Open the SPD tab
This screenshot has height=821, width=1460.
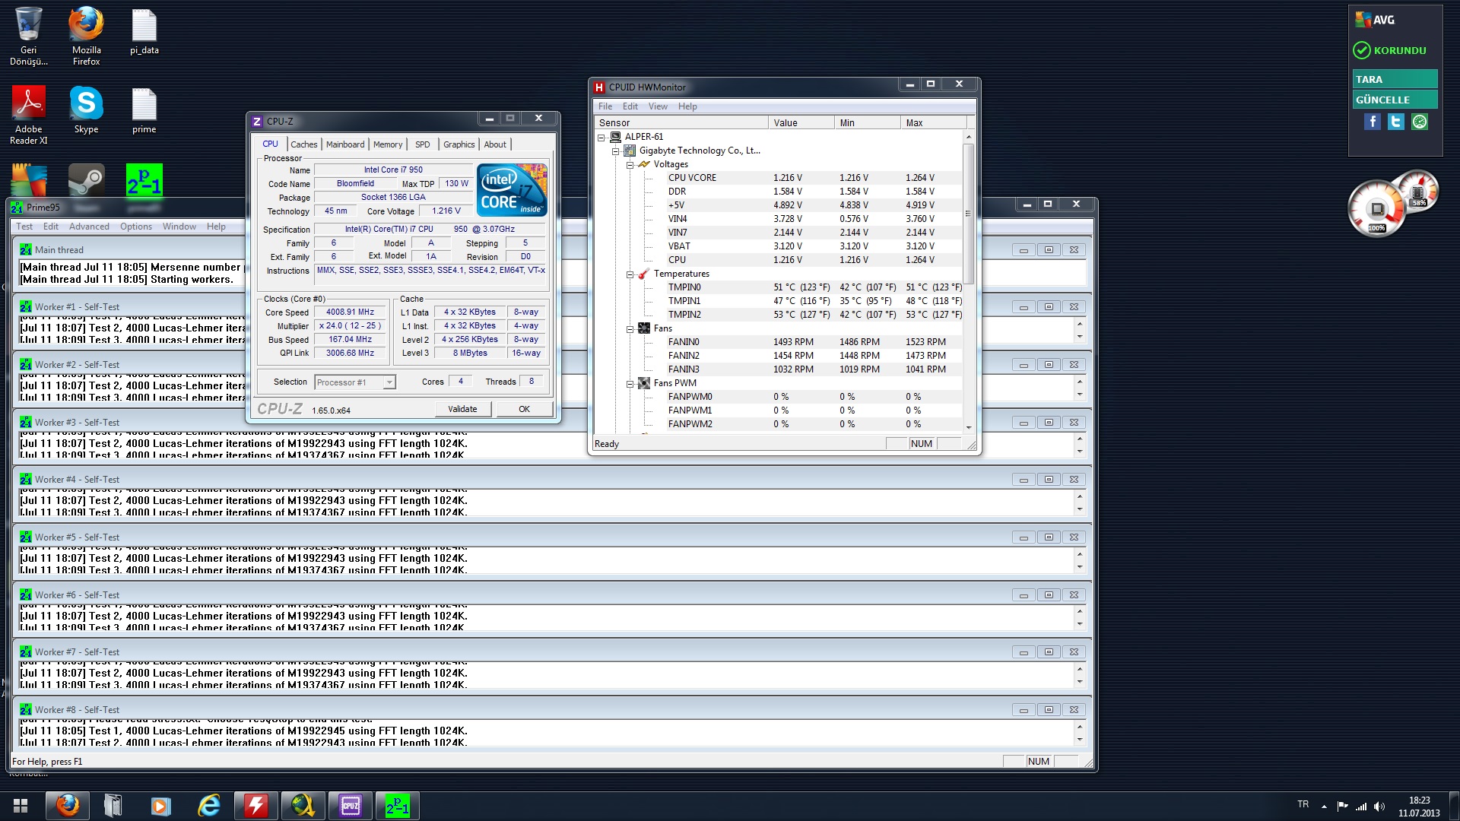(423, 144)
